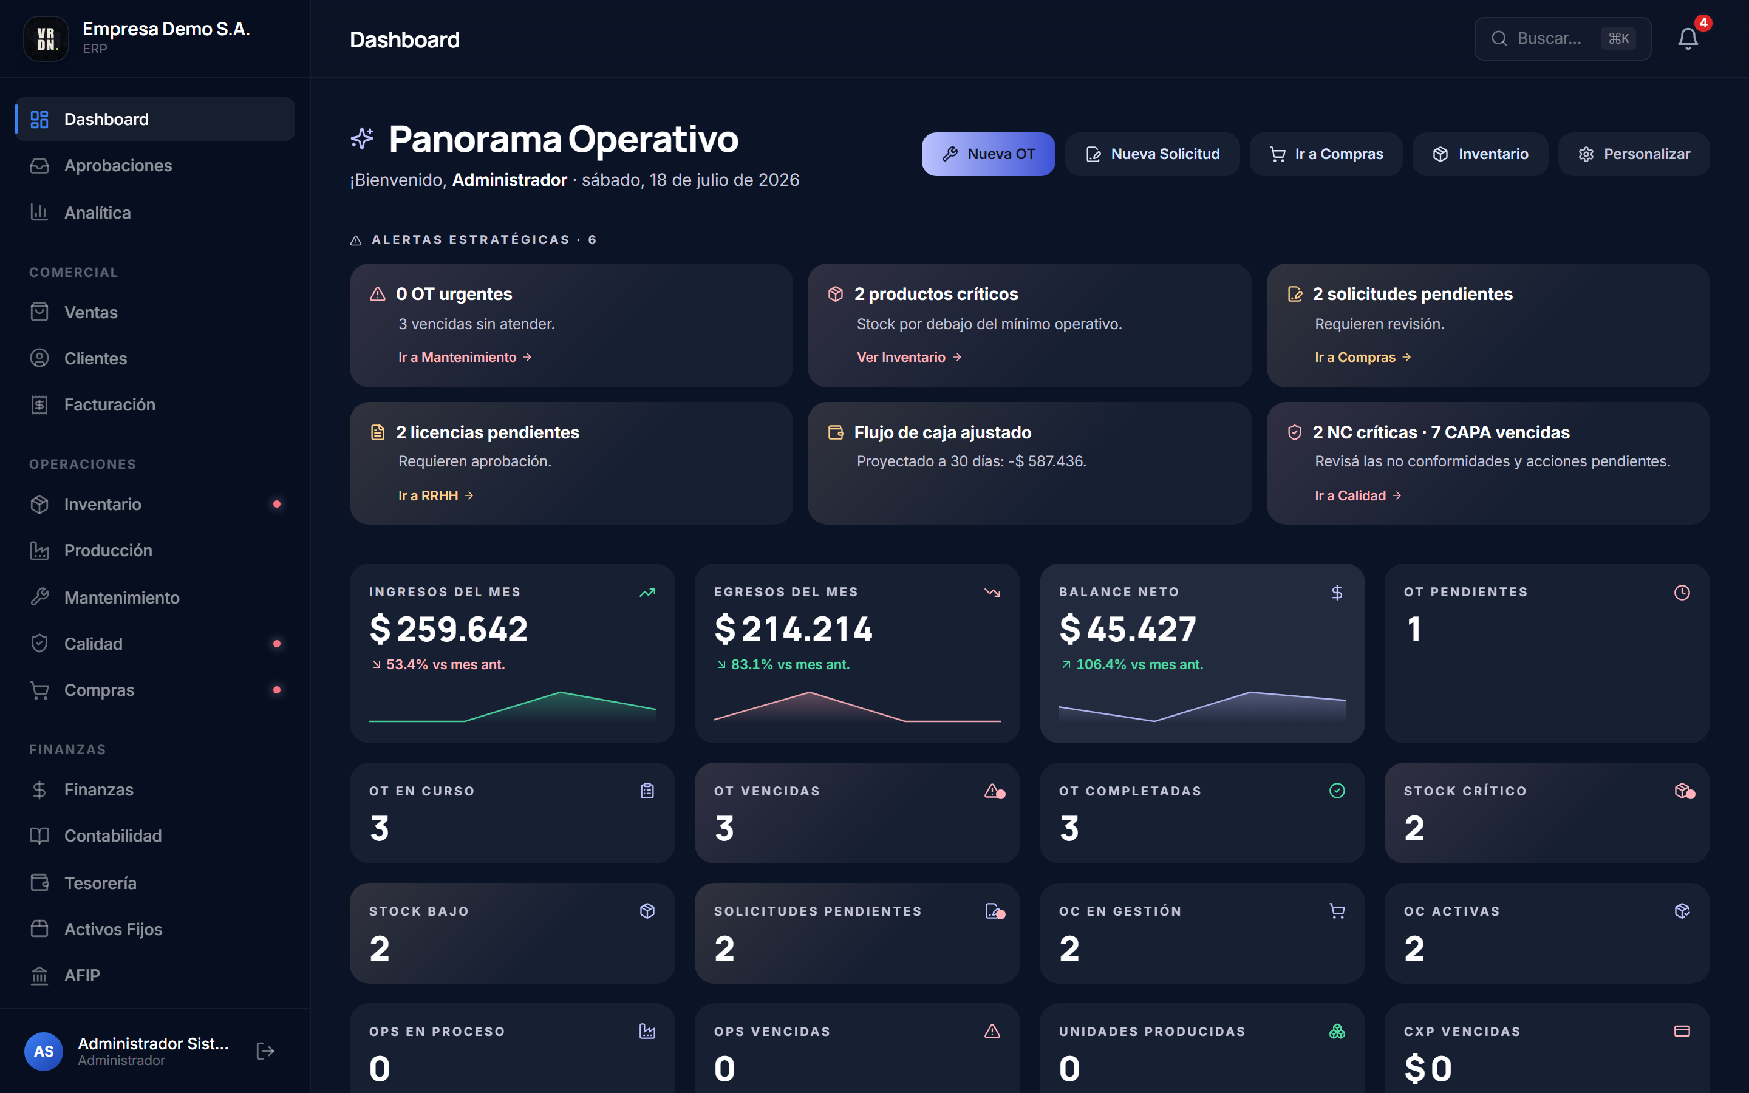Open Facturación section
1749x1093 pixels.
[x=155, y=405]
